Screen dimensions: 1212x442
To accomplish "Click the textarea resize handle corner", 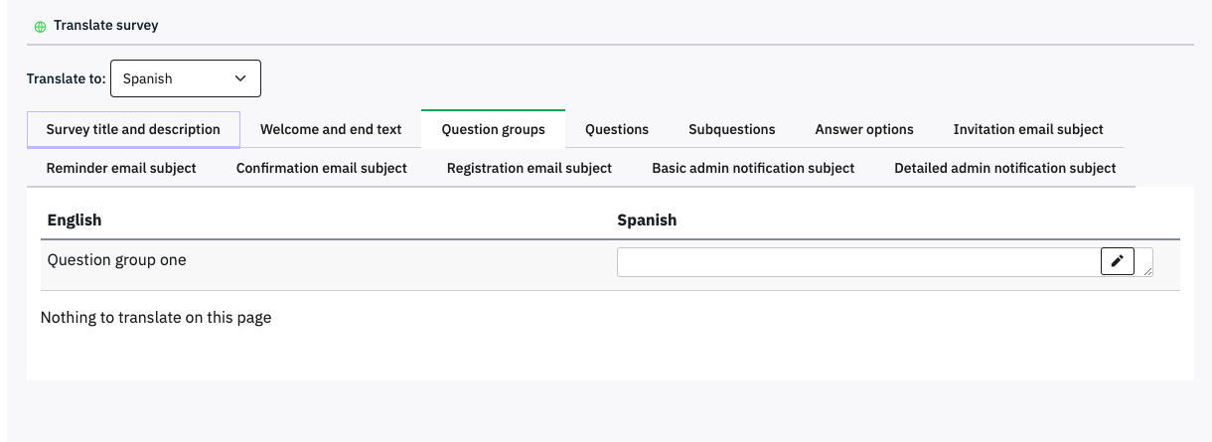I will [x=1148, y=271].
